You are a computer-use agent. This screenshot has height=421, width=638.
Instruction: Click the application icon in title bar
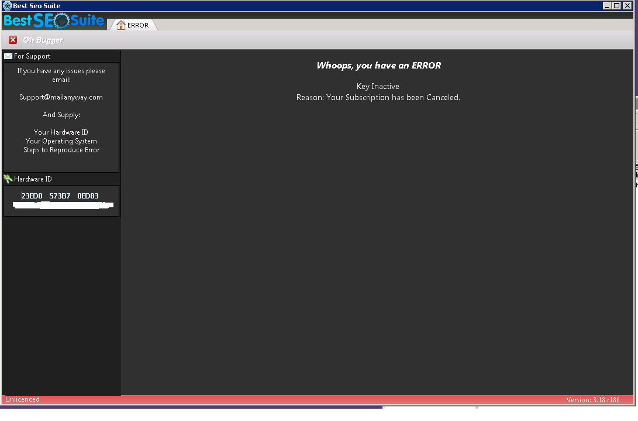[7, 6]
